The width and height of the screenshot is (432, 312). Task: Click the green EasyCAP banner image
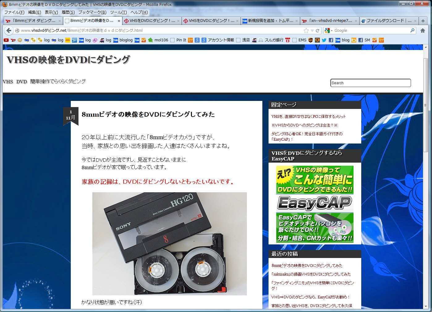315,204
